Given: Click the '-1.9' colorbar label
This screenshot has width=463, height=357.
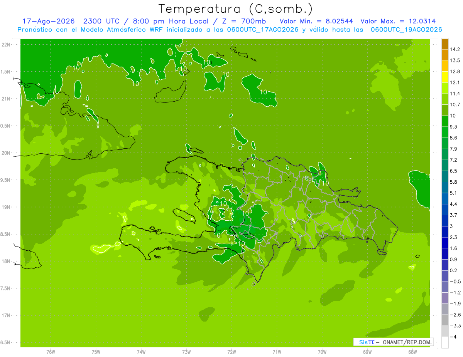Looking at the screenshot, I should click(x=455, y=303).
